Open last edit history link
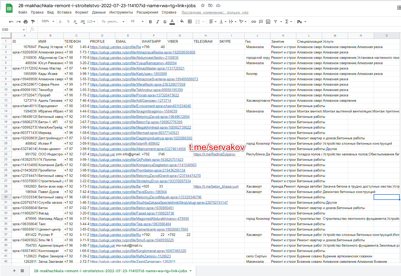This screenshot has width=401, height=276. point(215,12)
